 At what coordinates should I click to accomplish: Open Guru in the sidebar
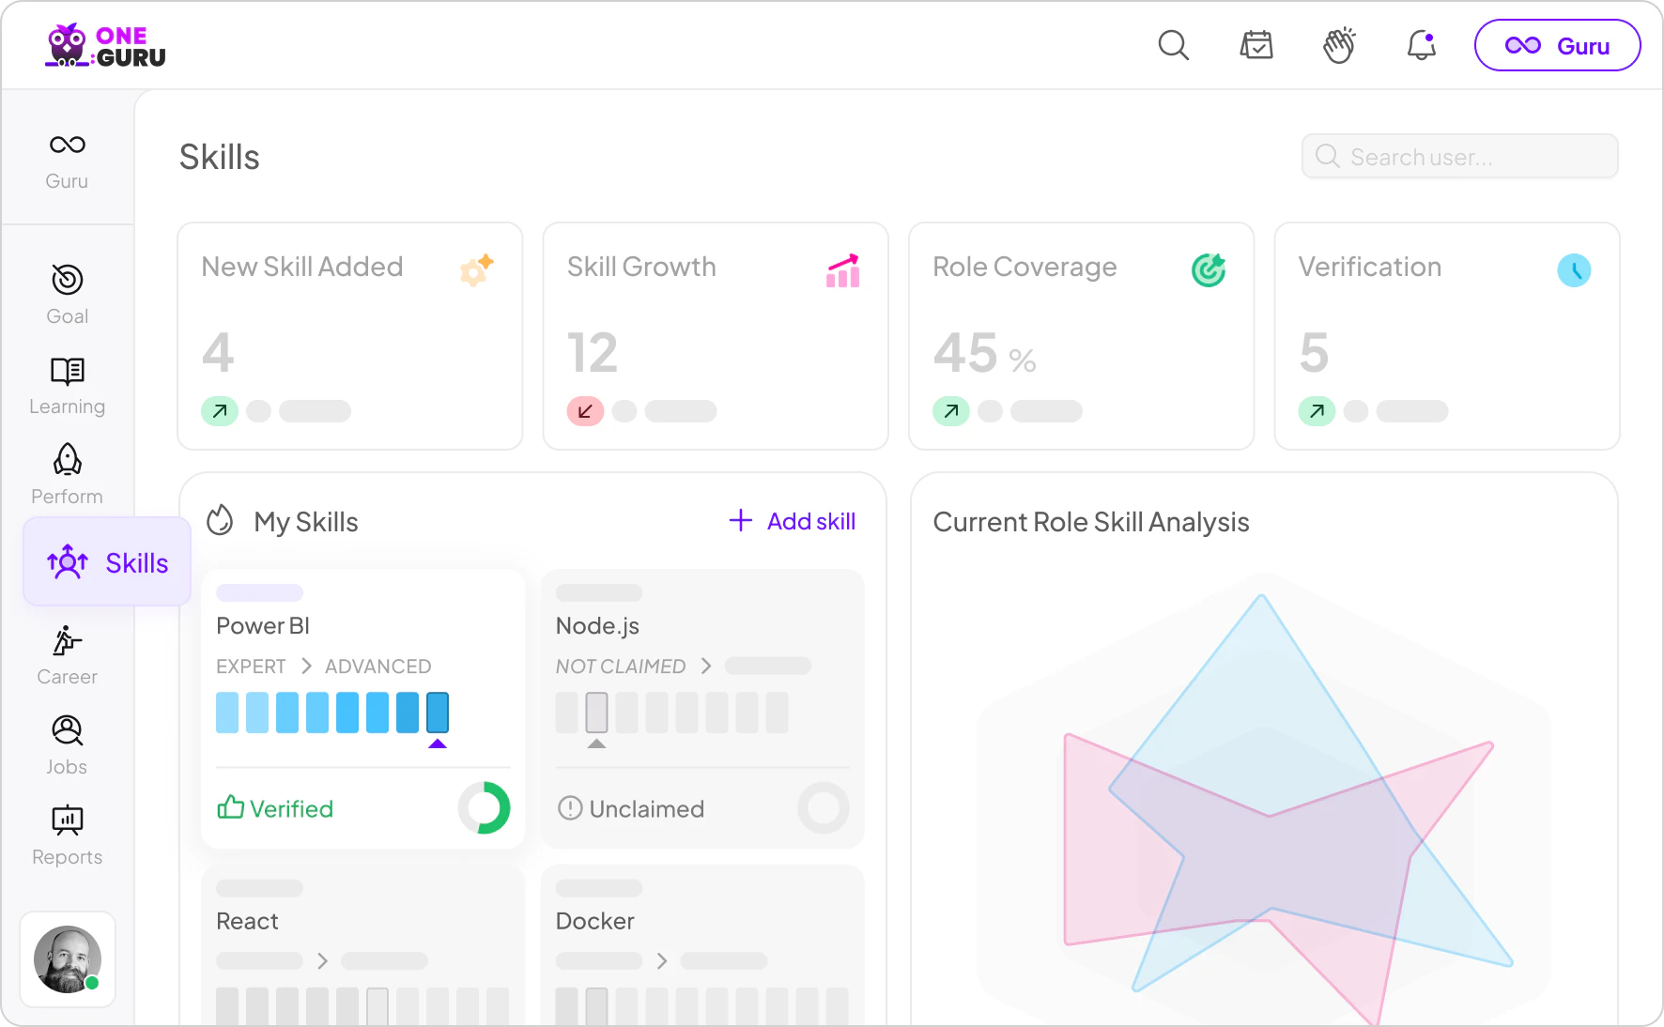point(67,161)
